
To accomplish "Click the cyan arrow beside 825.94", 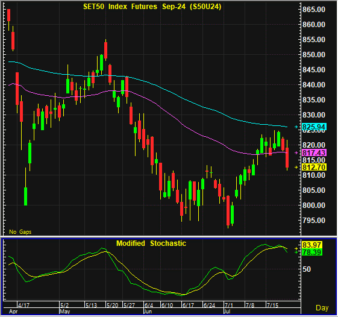I will [x=296, y=127].
